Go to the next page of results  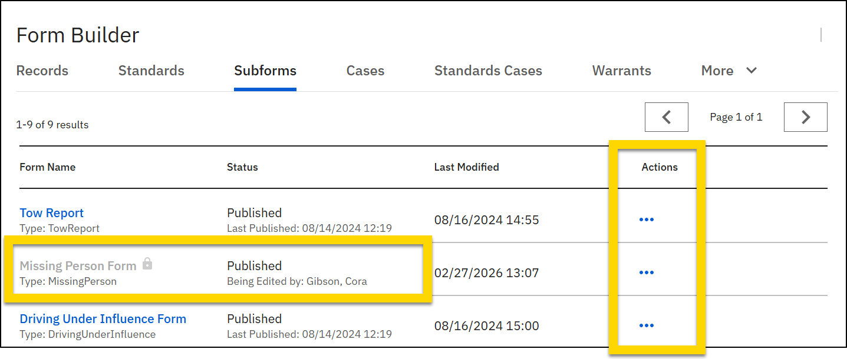coord(805,117)
